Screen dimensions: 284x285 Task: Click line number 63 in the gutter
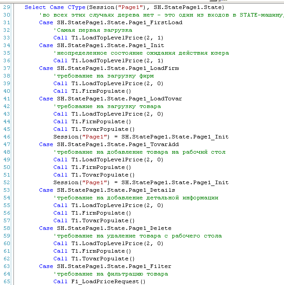7,267
